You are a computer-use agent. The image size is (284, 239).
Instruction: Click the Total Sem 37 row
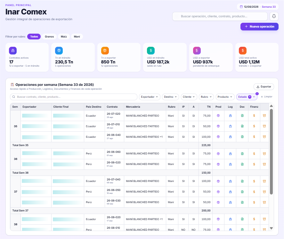[140, 210]
